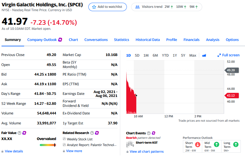Switch chart range to YTD

(x=165, y=55)
